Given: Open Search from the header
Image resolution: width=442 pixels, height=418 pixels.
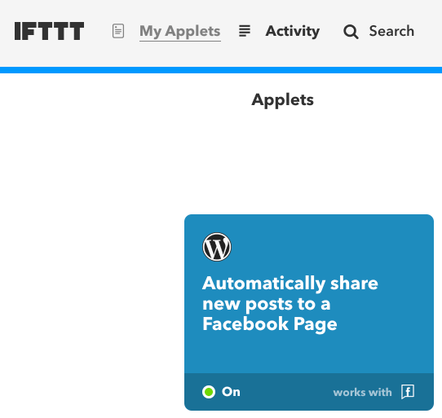Looking at the screenshot, I should click(391, 31).
